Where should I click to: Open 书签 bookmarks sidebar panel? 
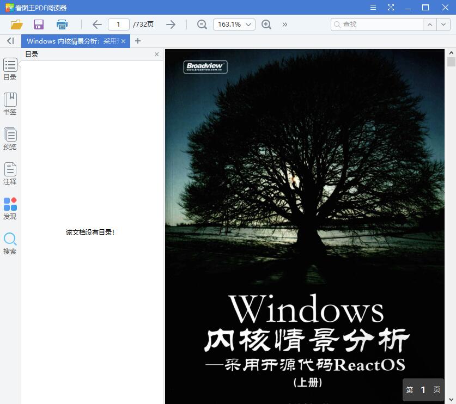(x=10, y=104)
